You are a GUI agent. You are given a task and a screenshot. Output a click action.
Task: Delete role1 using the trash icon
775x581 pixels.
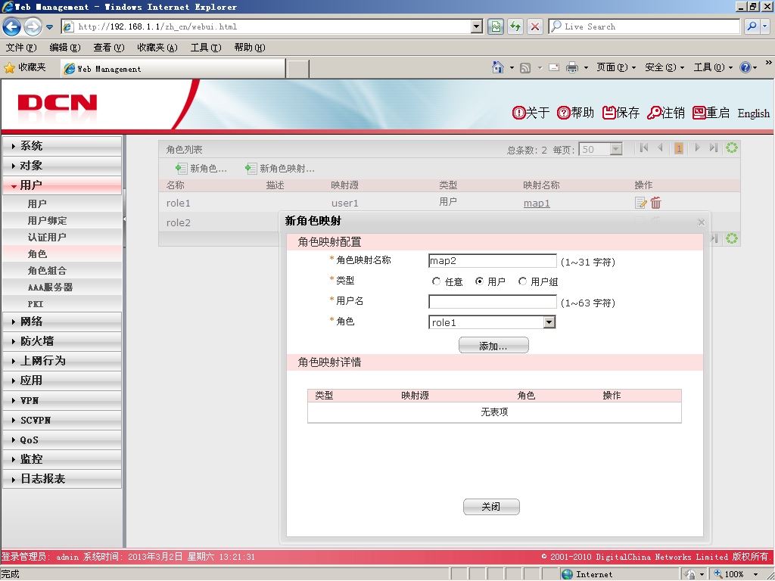point(656,203)
